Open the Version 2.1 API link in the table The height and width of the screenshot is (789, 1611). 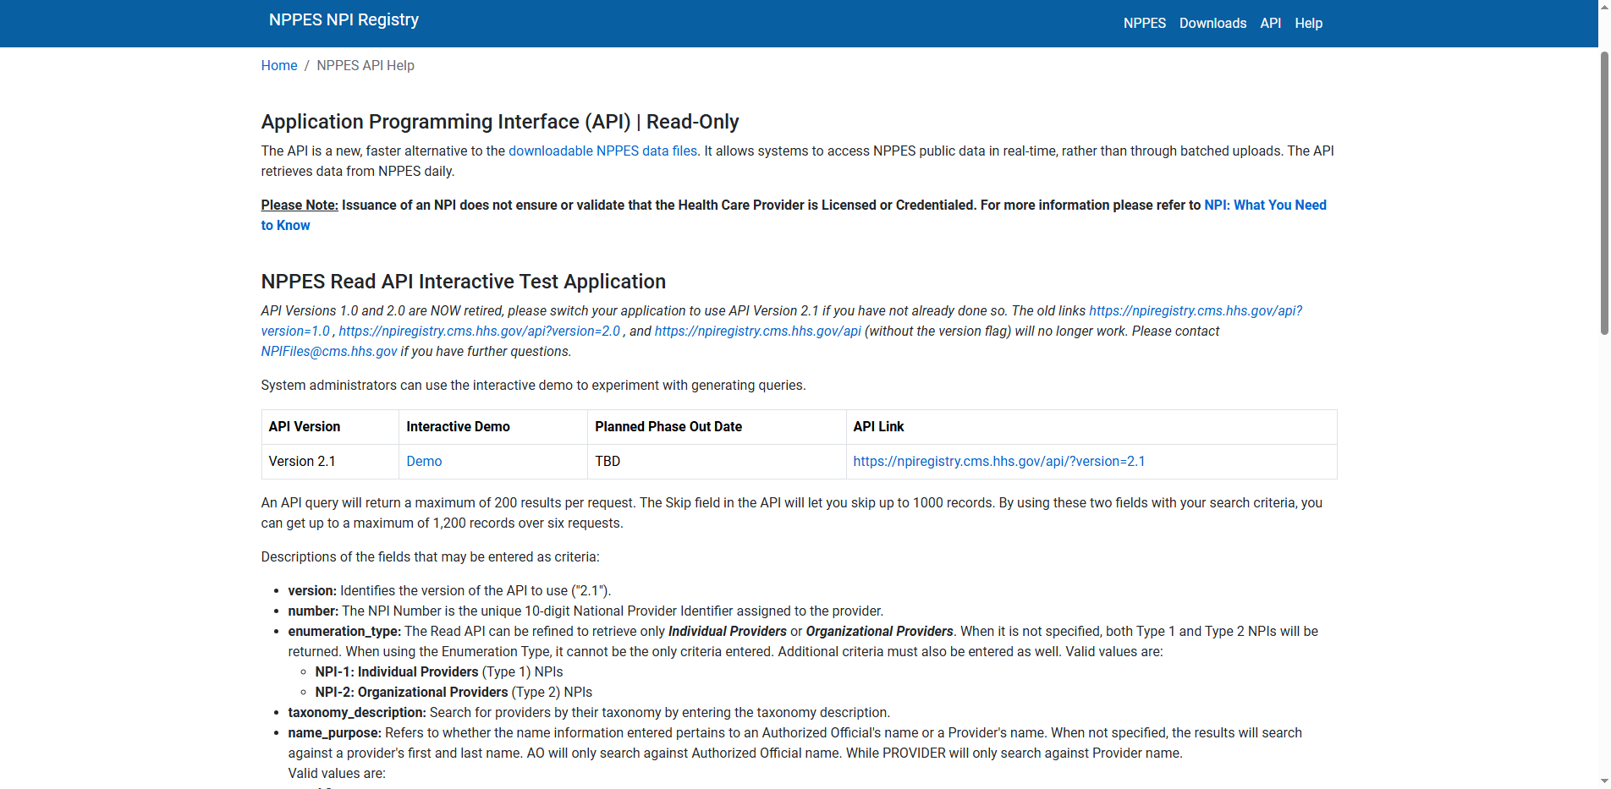pos(998,461)
